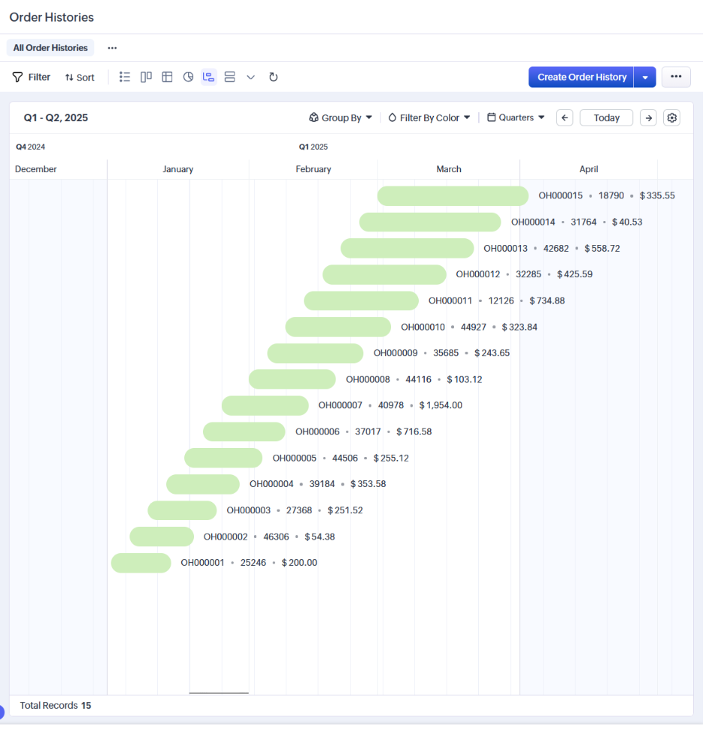
Task: Select the All Order Histories tab
Action: (x=50, y=48)
